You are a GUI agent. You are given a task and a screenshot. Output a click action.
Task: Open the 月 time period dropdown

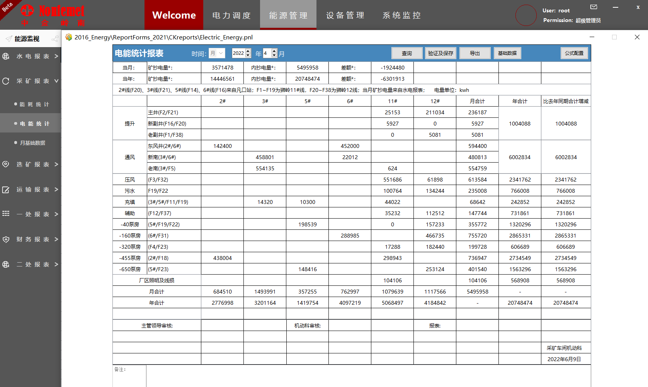click(x=217, y=53)
